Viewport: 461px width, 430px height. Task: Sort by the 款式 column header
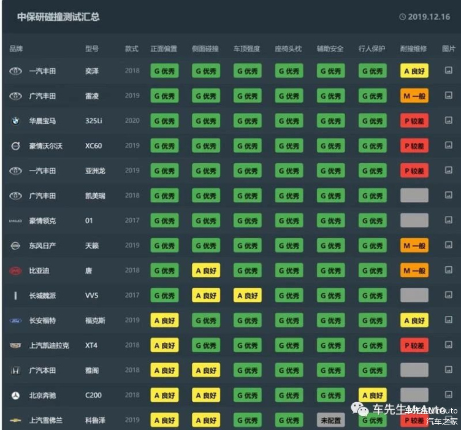[131, 48]
